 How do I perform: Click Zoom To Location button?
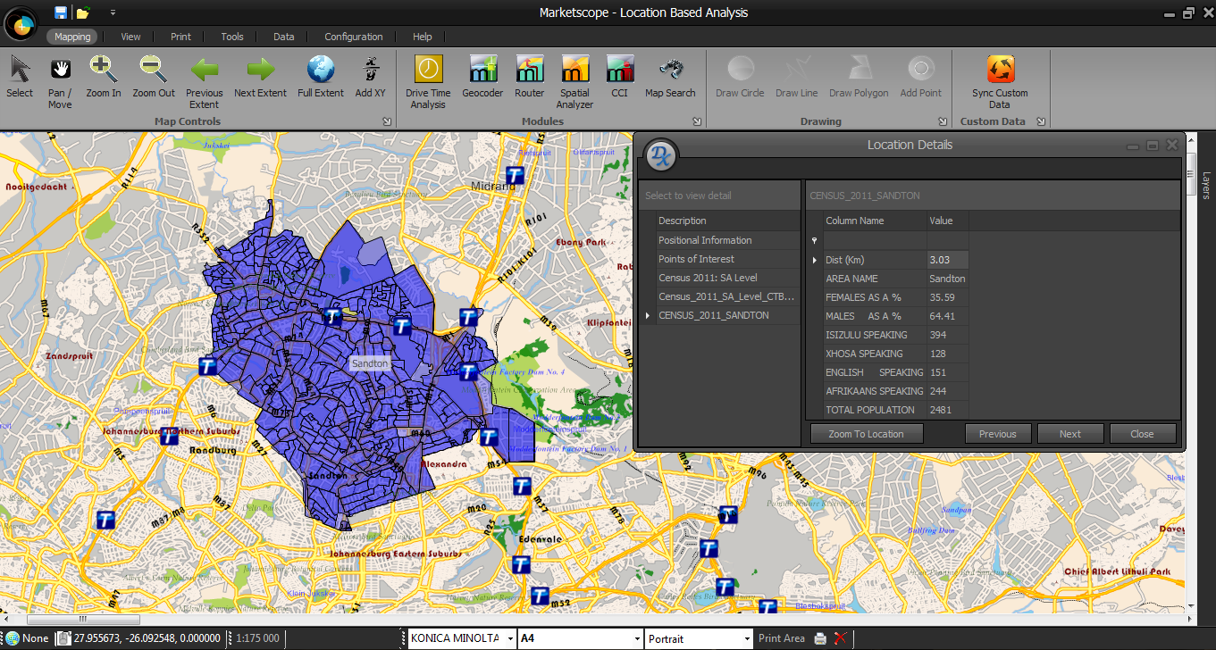(867, 434)
